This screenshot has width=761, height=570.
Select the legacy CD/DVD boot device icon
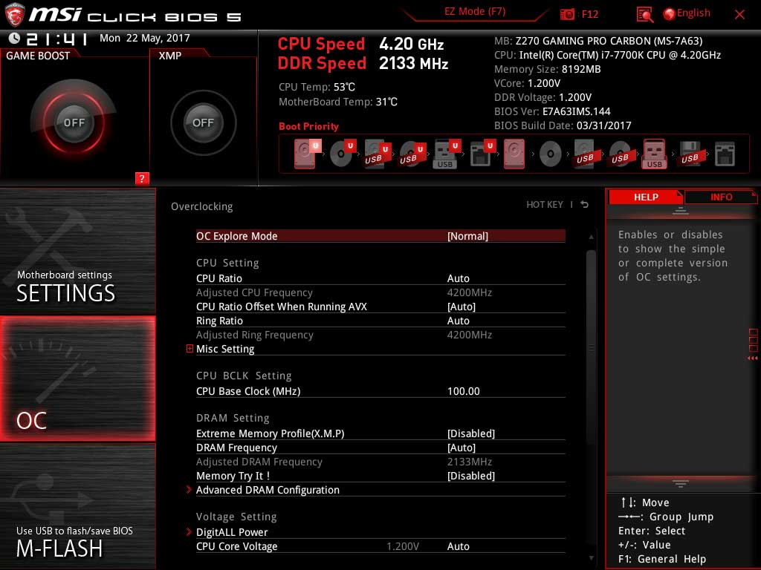point(551,154)
